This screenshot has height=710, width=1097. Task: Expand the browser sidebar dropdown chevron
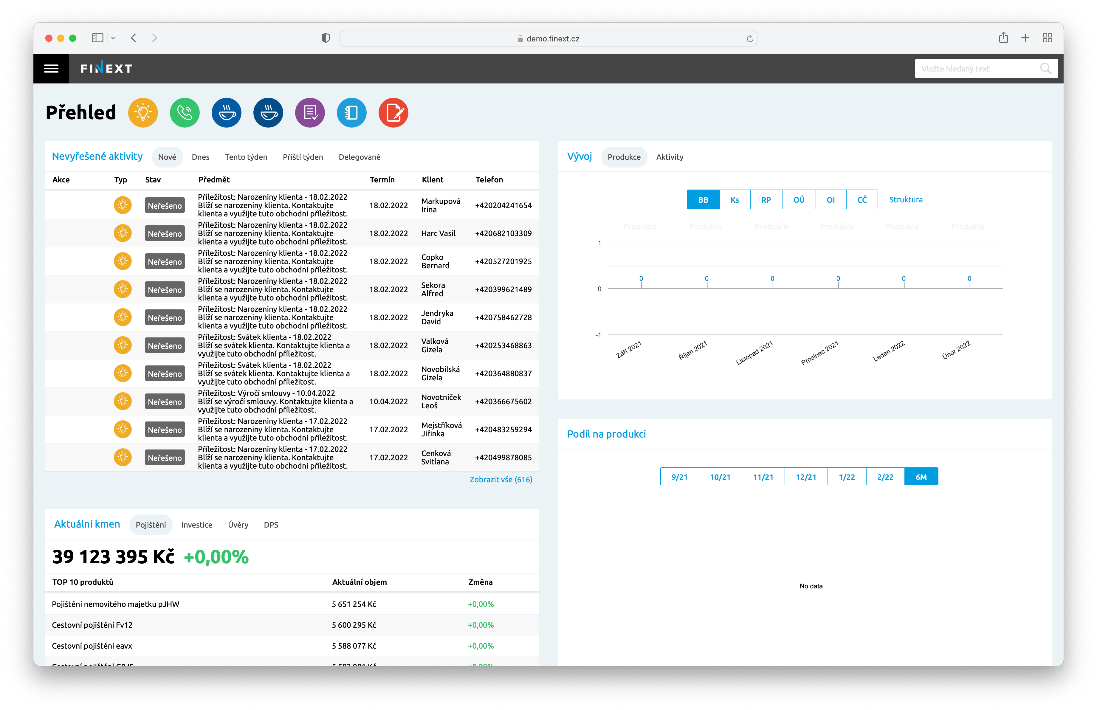point(113,38)
